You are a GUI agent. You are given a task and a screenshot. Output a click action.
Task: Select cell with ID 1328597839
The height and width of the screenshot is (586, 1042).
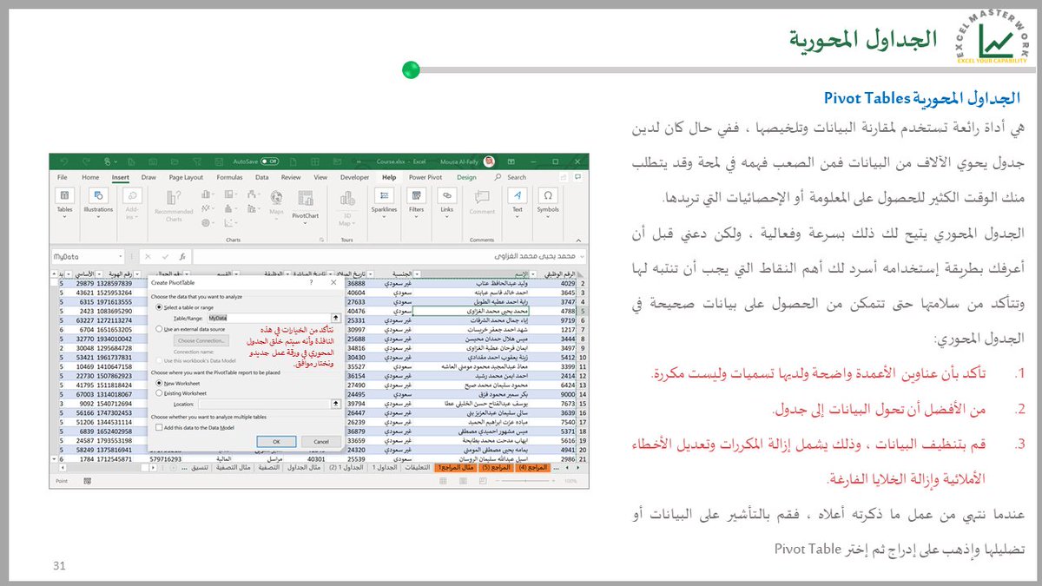(114, 283)
